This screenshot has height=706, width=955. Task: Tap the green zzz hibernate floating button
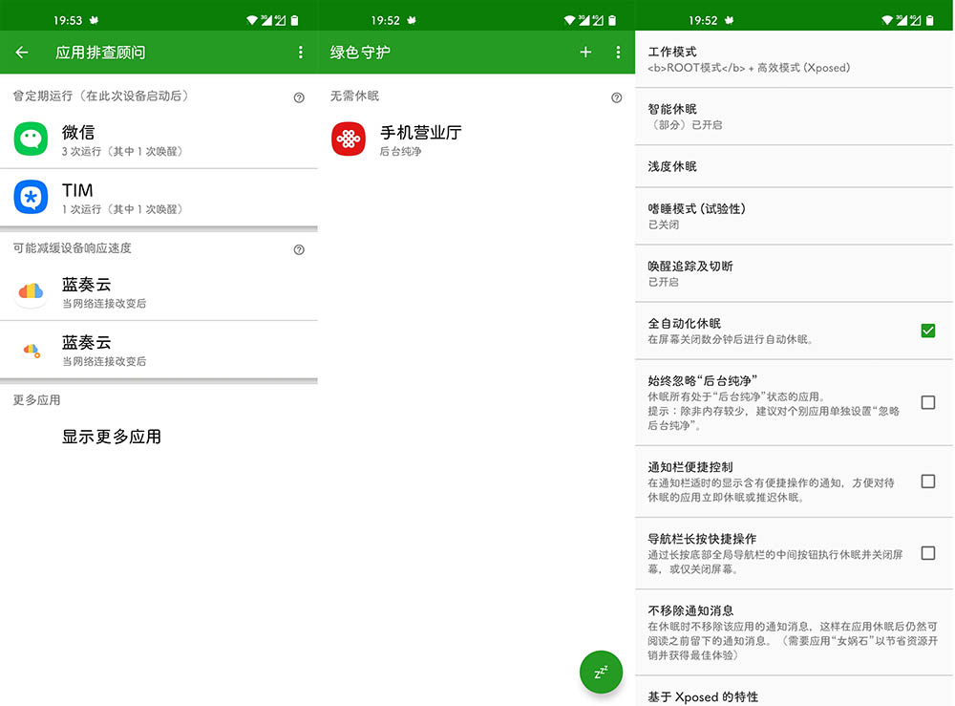(x=601, y=673)
